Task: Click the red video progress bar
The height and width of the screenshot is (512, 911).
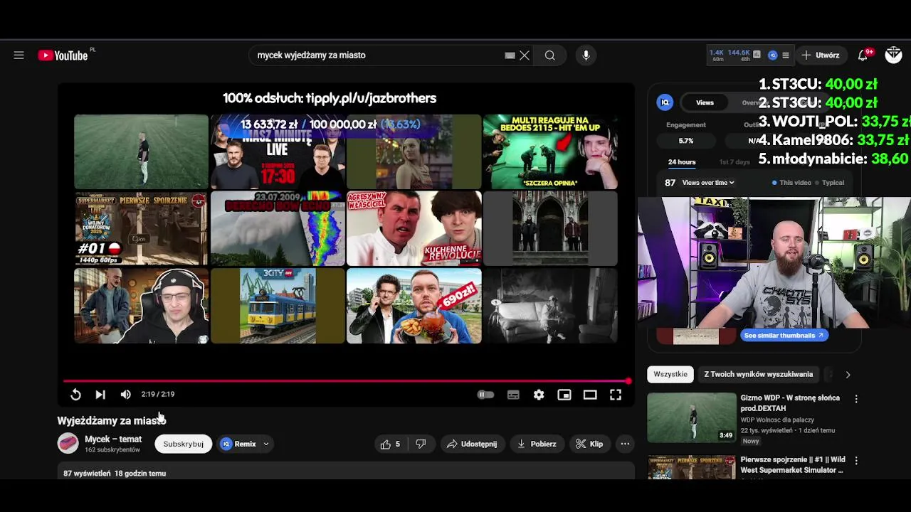Action: pyautogui.click(x=346, y=381)
